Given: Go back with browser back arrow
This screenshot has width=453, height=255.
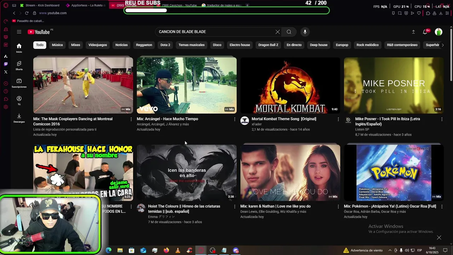Looking at the screenshot, I should (x=14, y=13).
